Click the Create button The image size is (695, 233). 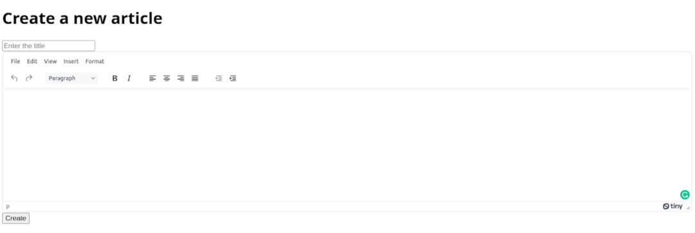point(16,218)
